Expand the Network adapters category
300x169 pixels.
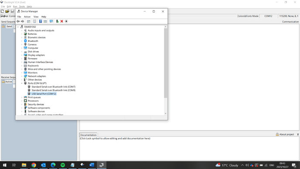[x=22, y=76]
